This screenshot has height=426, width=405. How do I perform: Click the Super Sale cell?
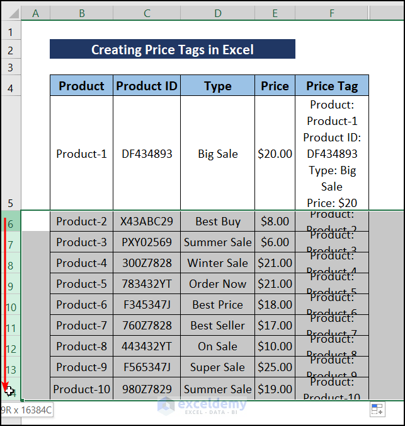point(218,367)
